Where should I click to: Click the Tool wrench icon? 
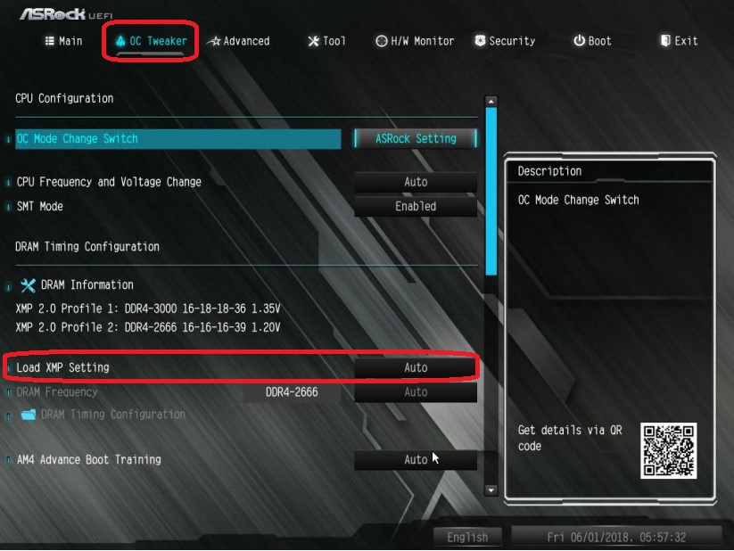coord(313,41)
